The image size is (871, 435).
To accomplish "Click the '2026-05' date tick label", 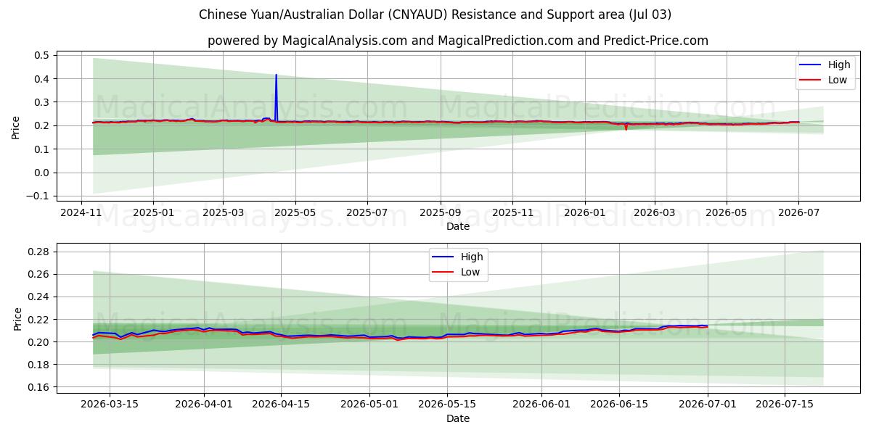I will (x=727, y=212).
